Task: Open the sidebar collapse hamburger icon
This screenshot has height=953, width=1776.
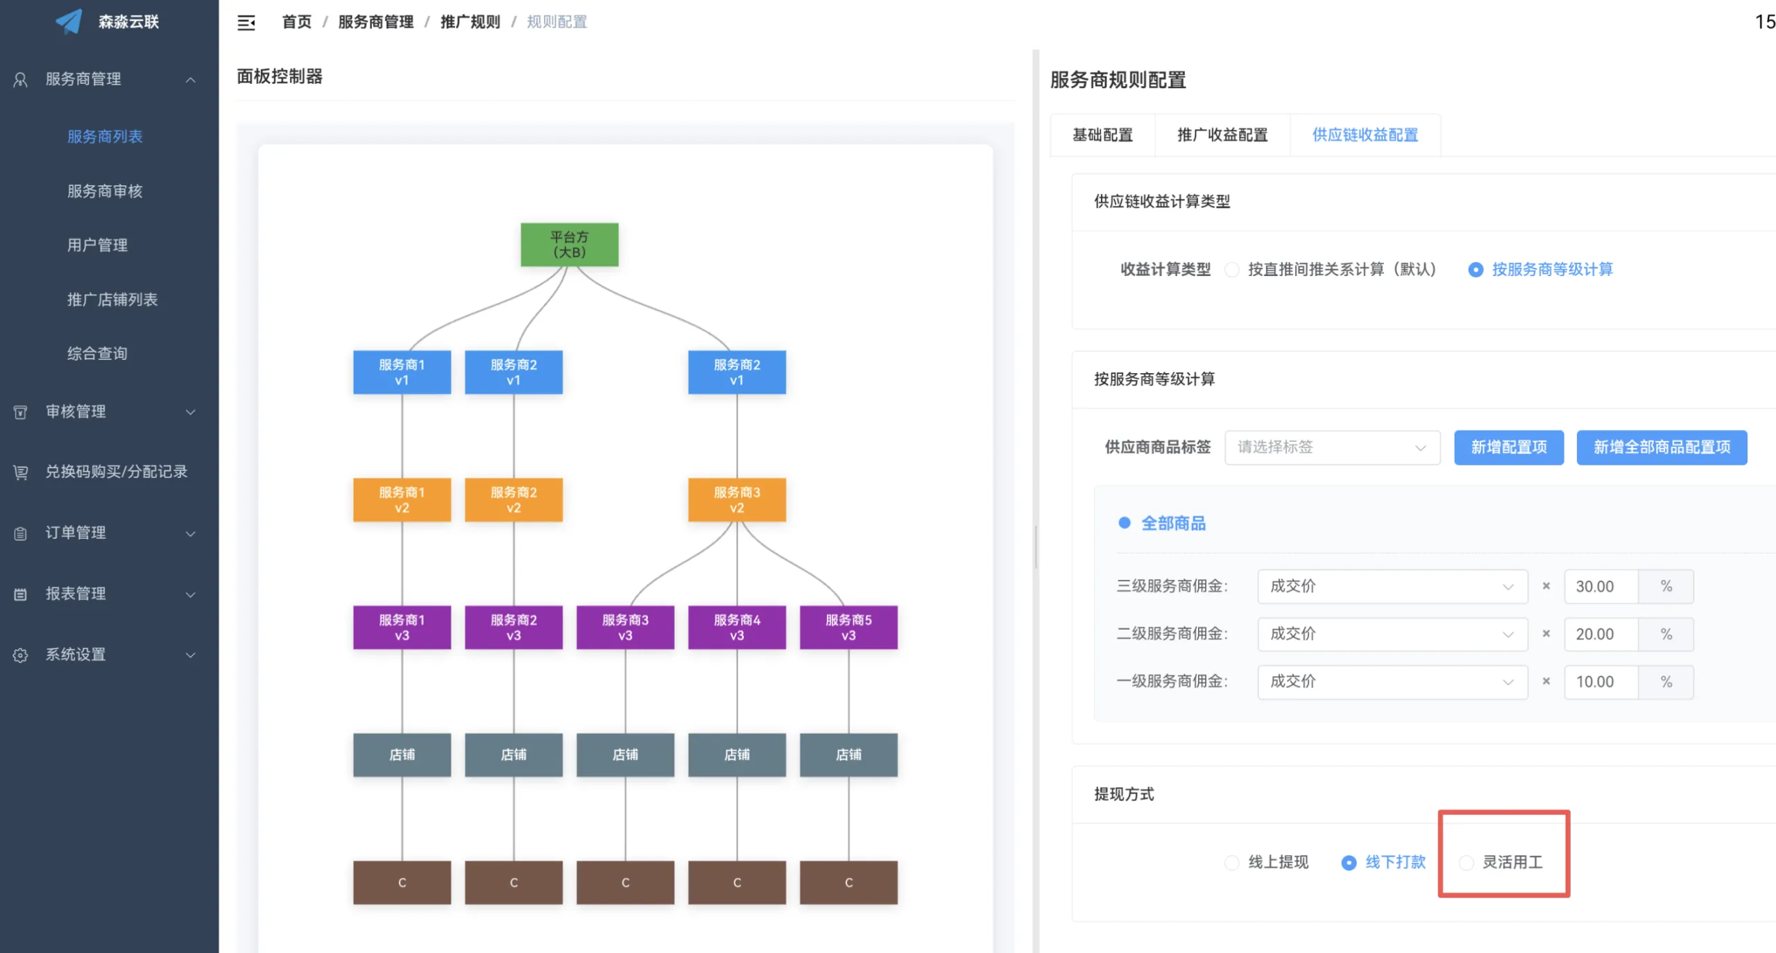Action: (246, 22)
